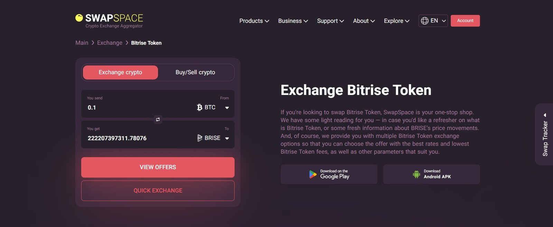Open the Support menu
Image resolution: width=553 pixels, height=227 pixels.
(330, 21)
